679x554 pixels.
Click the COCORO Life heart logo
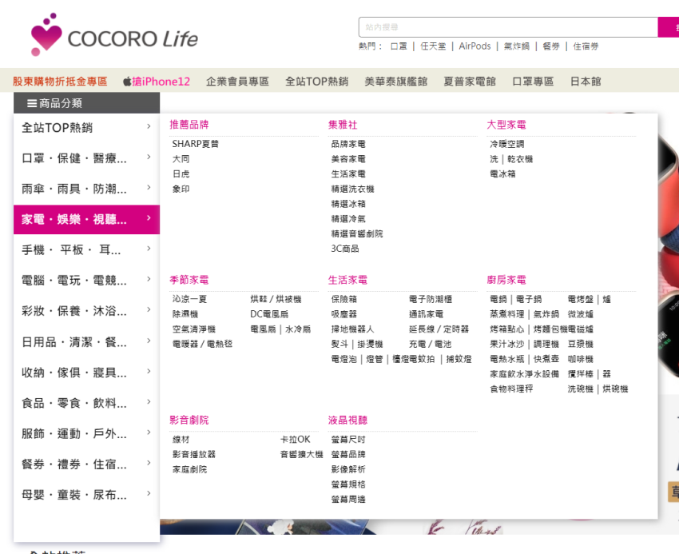(46, 34)
